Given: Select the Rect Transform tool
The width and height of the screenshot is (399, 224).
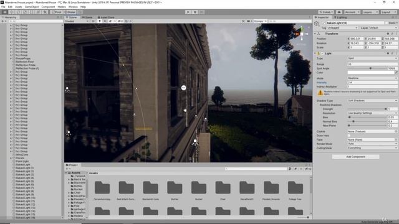Looking at the screenshot, I should point(32,12).
